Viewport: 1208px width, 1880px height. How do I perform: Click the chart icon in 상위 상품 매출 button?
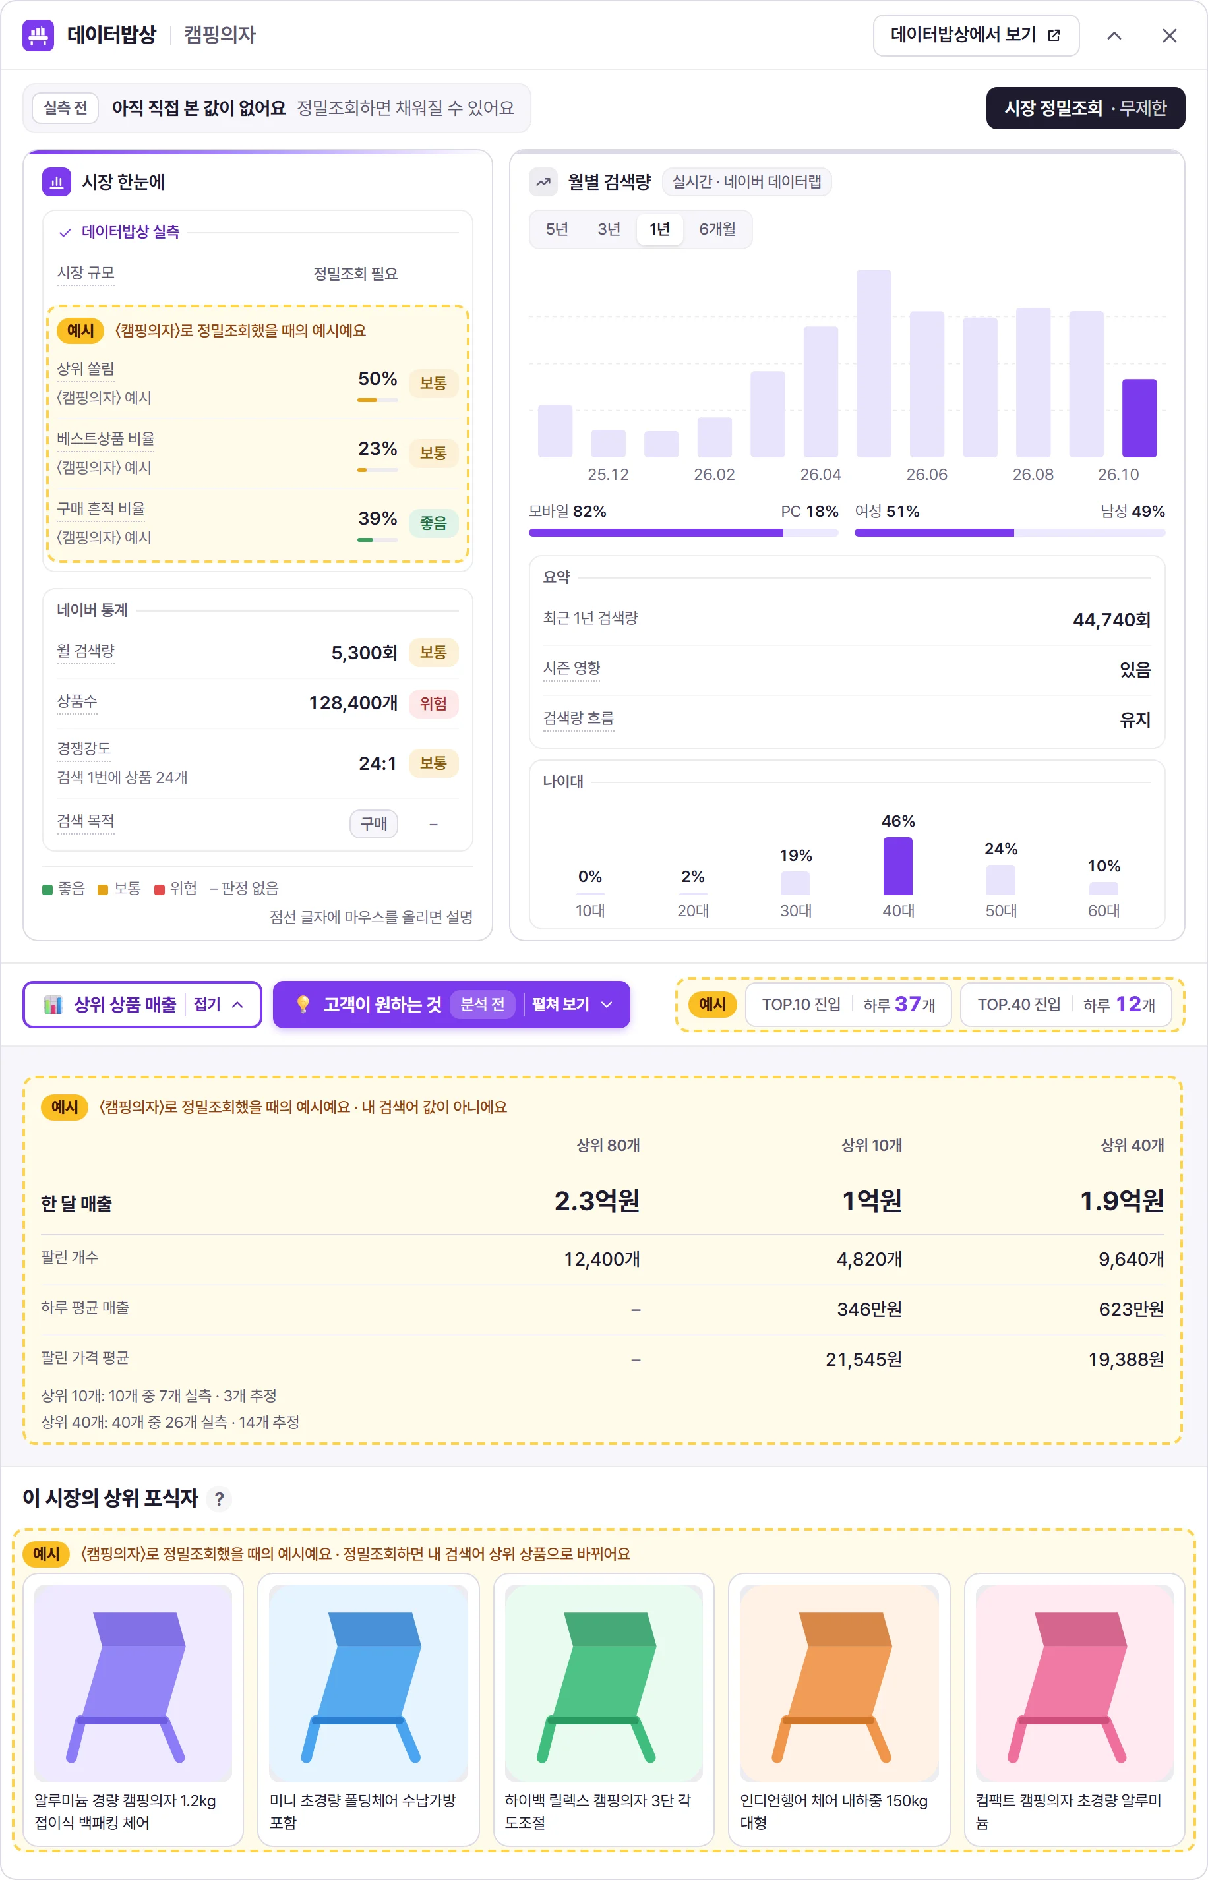click(53, 1005)
